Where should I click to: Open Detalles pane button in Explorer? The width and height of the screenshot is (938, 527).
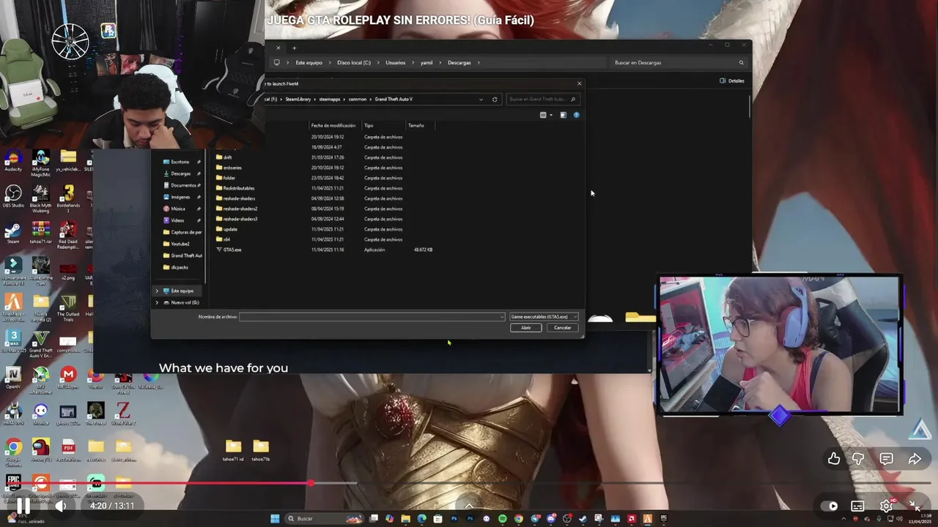(732, 81)
